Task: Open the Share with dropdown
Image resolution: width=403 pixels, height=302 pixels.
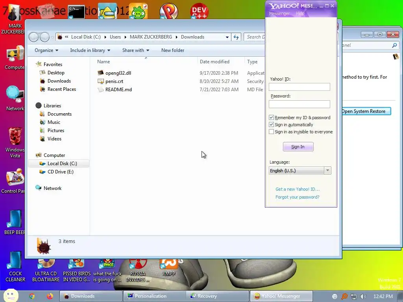Action: click(136, 50)
